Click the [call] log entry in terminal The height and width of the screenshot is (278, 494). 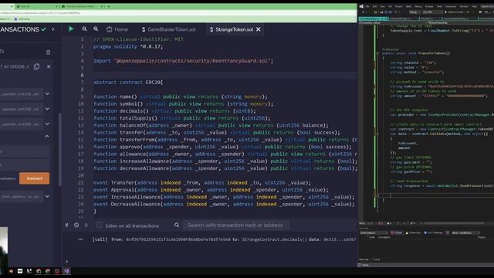point(225,239)
